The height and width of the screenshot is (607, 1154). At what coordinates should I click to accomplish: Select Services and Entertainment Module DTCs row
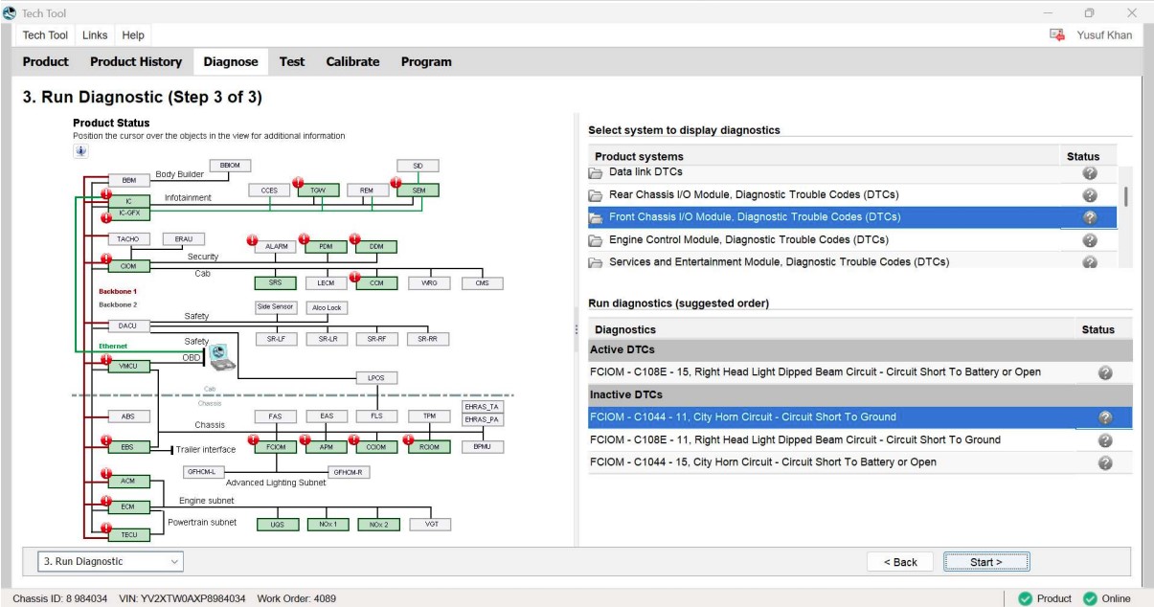[852, 261]
